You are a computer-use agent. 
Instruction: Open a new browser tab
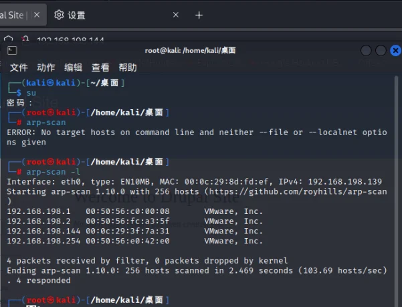[x=199, y=15]
